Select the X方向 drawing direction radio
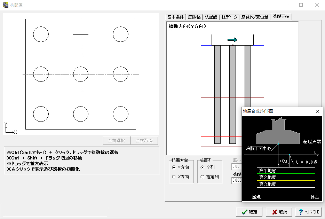Screen dimensions: 325x219 [x=180, y=177]
